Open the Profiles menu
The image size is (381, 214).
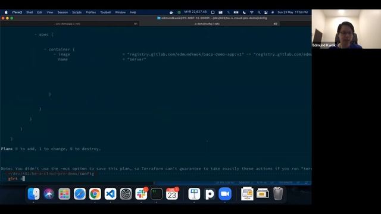click(90, 12)
